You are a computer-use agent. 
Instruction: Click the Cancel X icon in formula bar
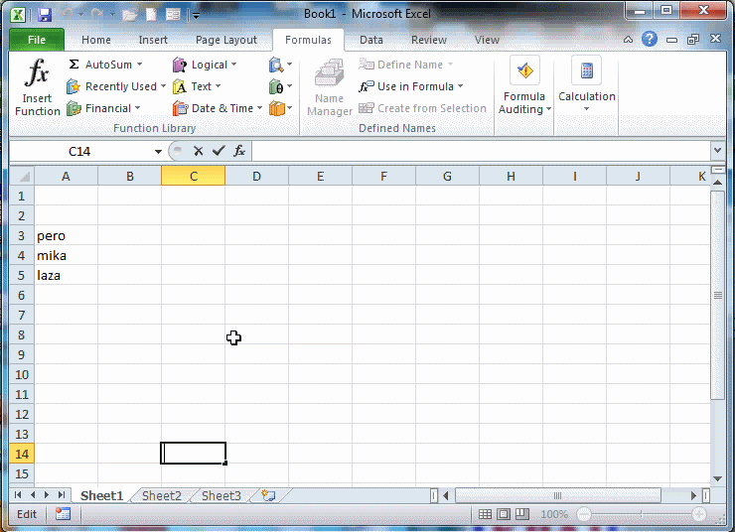tap(199, 151)
